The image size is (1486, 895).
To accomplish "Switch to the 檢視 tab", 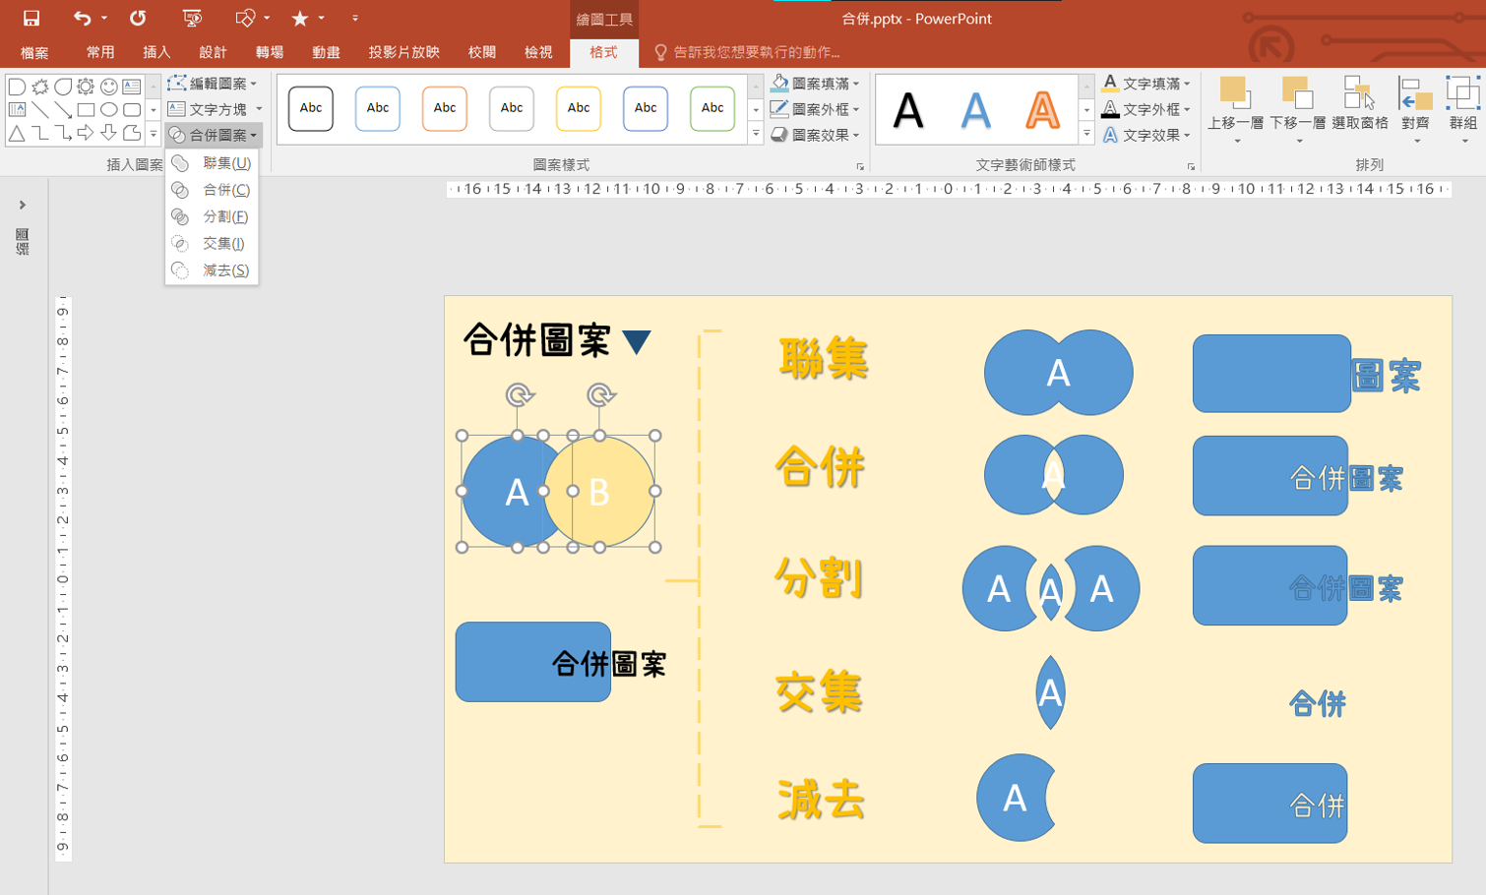I will tap(538, 52).
